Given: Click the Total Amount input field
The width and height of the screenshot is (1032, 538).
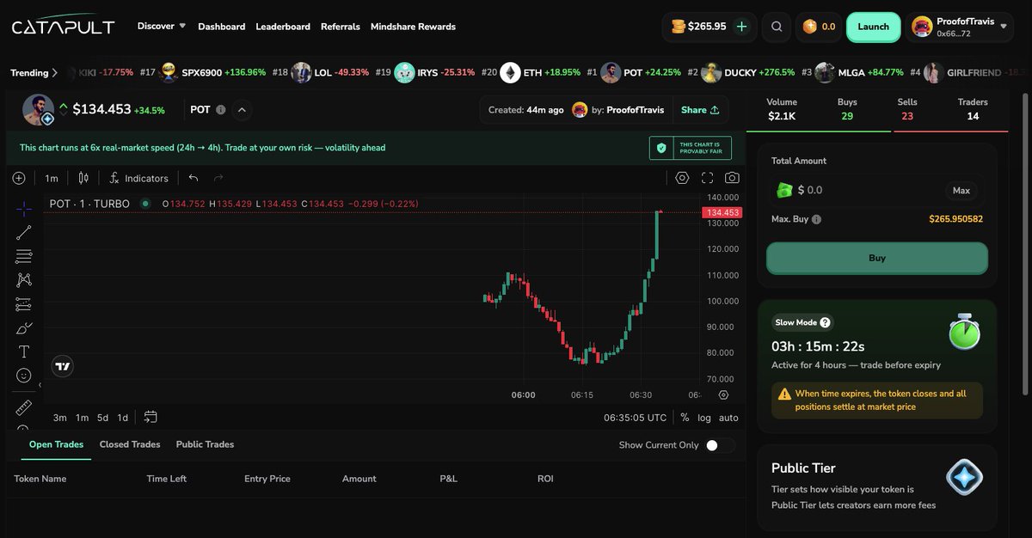Looking at the screenshot, I should [877, 190].
